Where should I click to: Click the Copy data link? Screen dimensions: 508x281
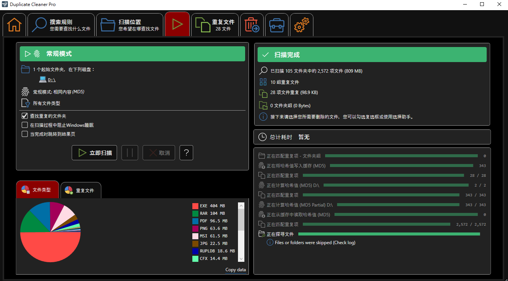pyautogui.click(x=236, y=270)
